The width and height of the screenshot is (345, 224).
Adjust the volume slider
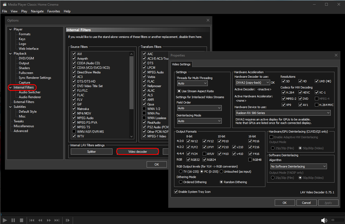(x=337, y=220)
